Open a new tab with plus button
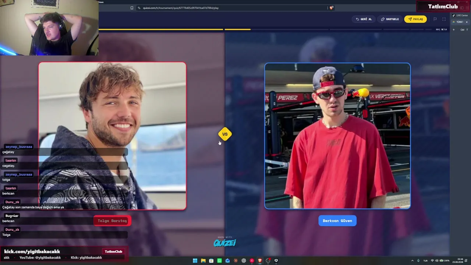Screen dimensions: 471x265 (x=454, y=29)
